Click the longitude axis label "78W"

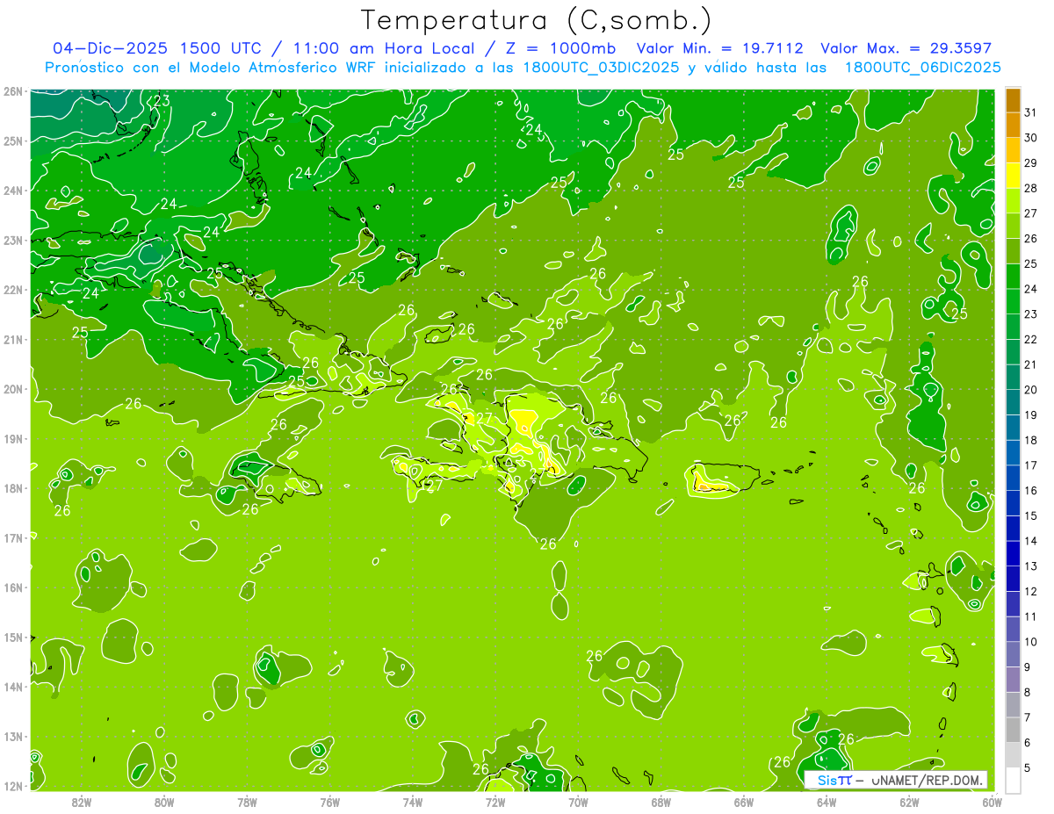click(x=247, y=802)
